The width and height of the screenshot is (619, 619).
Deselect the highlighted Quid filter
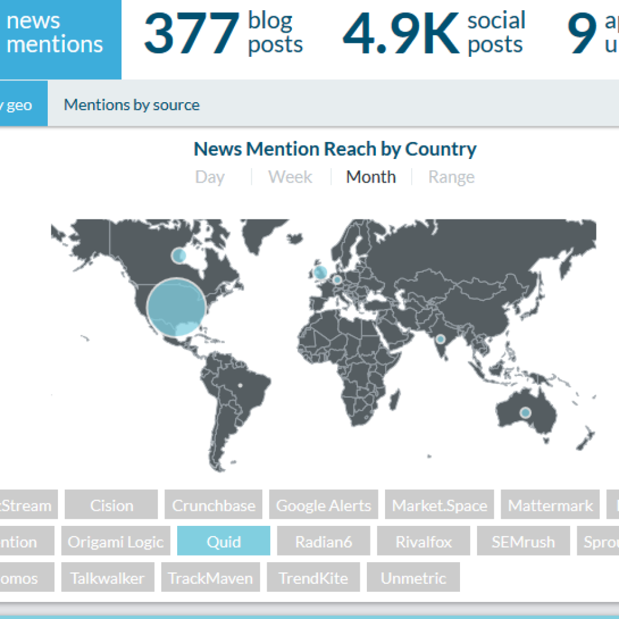224,541
